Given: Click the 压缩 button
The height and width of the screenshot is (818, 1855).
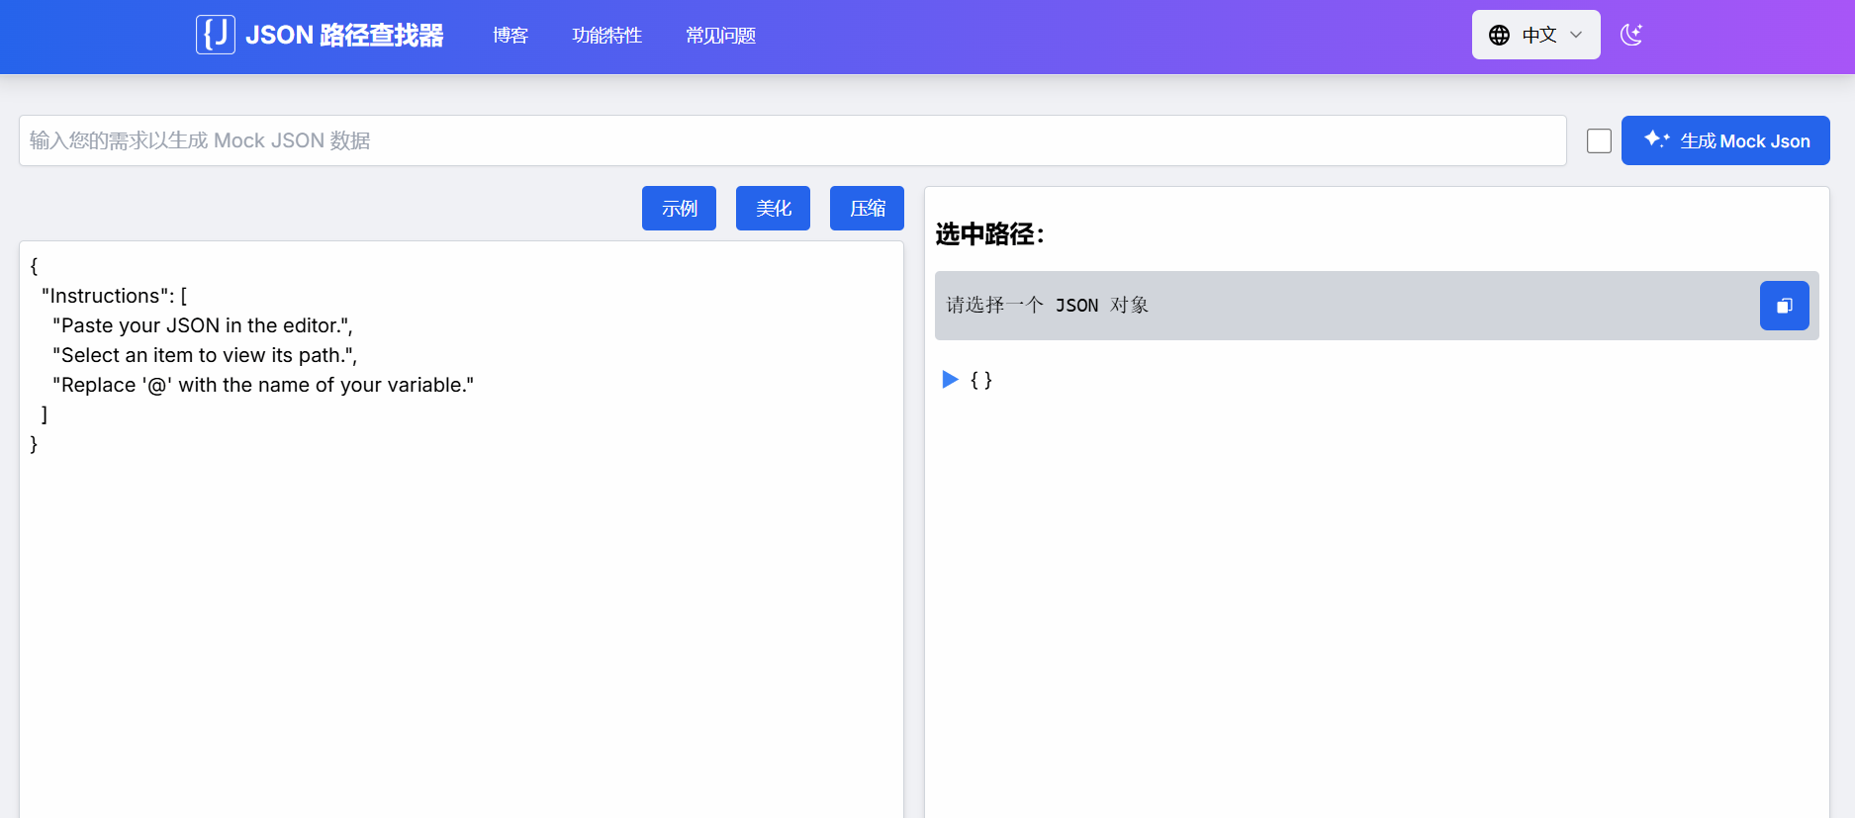Looking at the screenshot, I should point(867,208).
